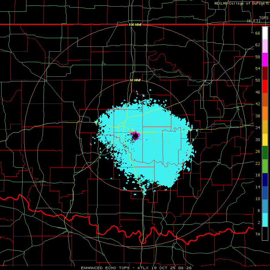Click the magenta high echo top cluster
Screen dimensions: 270x270
click(x=136, y=136)
